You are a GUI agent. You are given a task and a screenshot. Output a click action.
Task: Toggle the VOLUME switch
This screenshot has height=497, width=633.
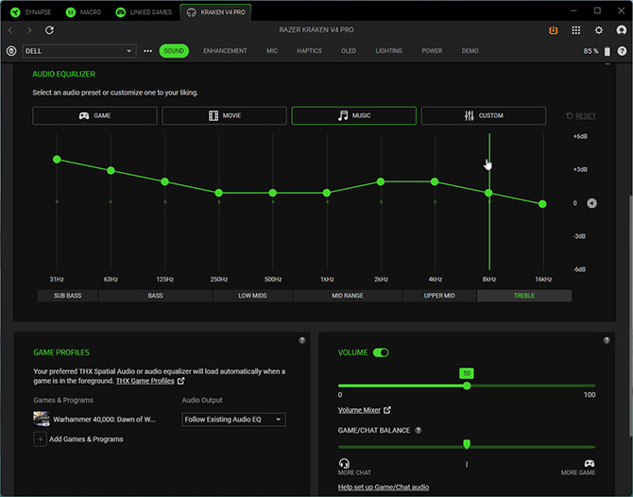[381, 352]
